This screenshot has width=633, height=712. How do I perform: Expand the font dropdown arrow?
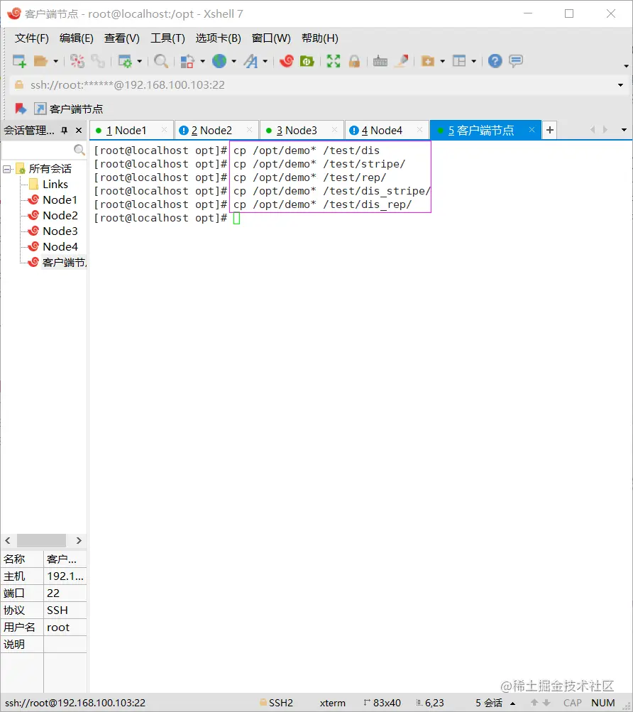(x=265, y=61)
